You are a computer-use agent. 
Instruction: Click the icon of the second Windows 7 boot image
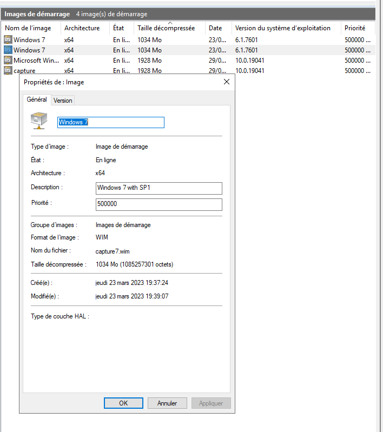click(x=8, y=50)
